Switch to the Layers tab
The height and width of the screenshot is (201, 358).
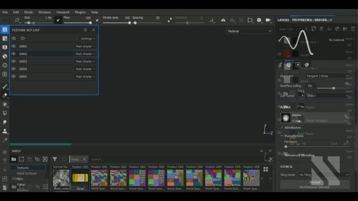[283, 20]
